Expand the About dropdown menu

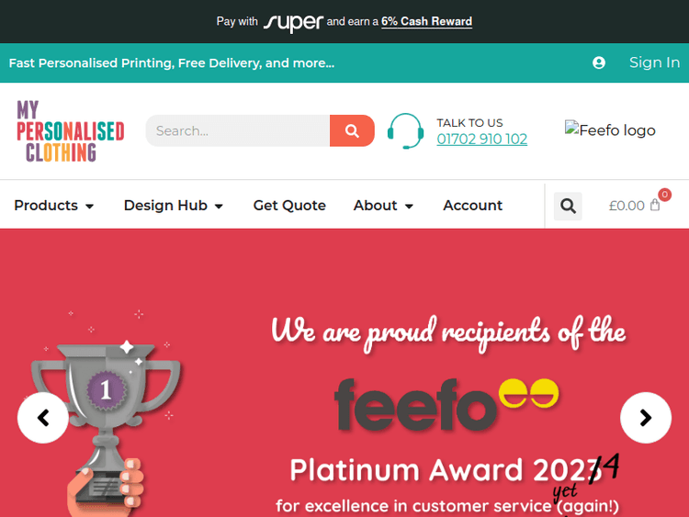(383, 206)
